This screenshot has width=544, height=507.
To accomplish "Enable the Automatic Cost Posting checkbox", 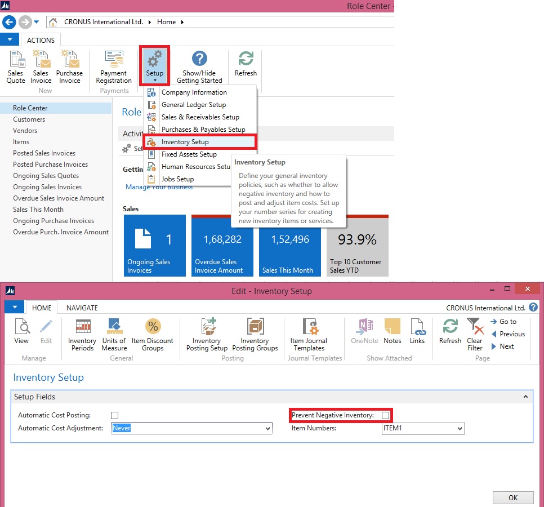I will coord(115,416).
